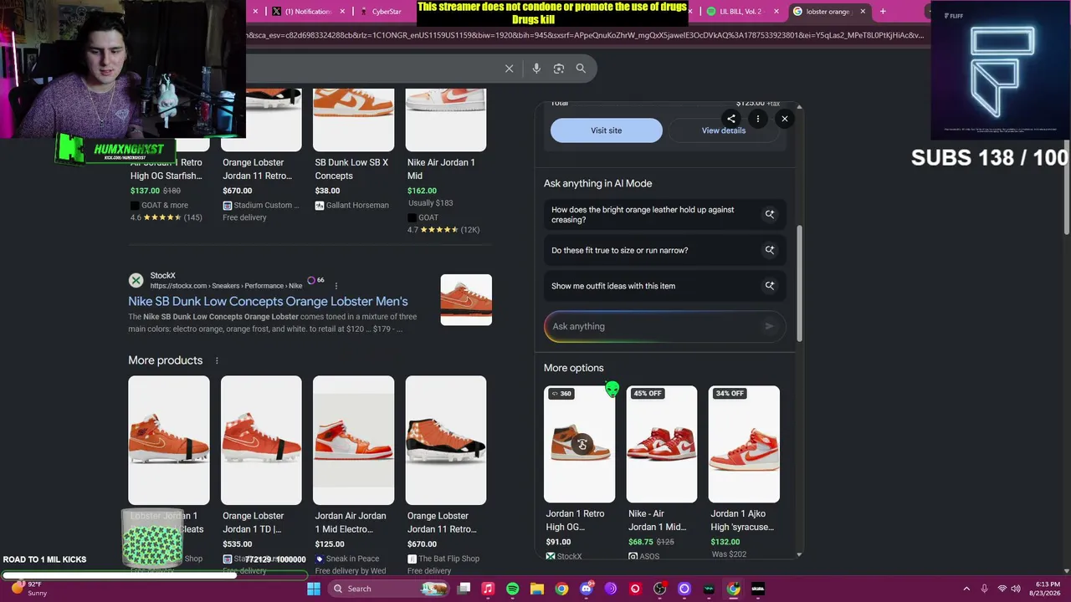This screenshot has height=602, width=1071.
Task: Click the taskbar Search box
Action: tap(390, 589)
